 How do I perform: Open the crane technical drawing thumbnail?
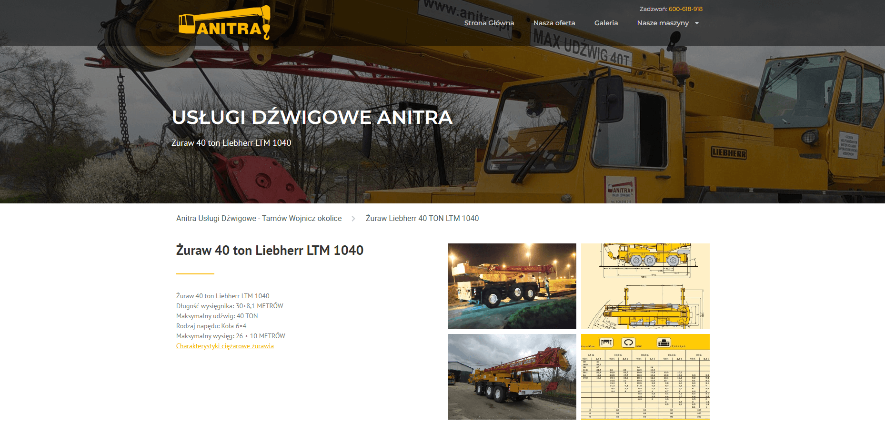645,286
